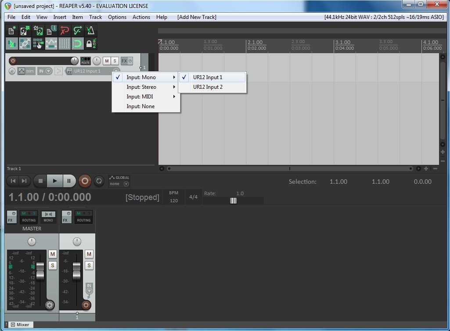Start playback with Play button
This screenshot has height=331, width=450.
pos(54,181)
